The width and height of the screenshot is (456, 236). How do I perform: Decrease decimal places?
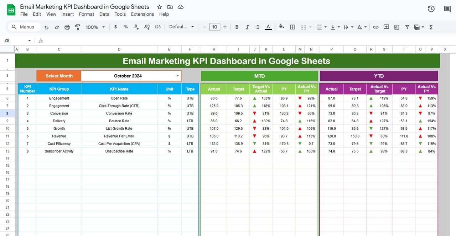pyautogui.click(x=136, y=27)
